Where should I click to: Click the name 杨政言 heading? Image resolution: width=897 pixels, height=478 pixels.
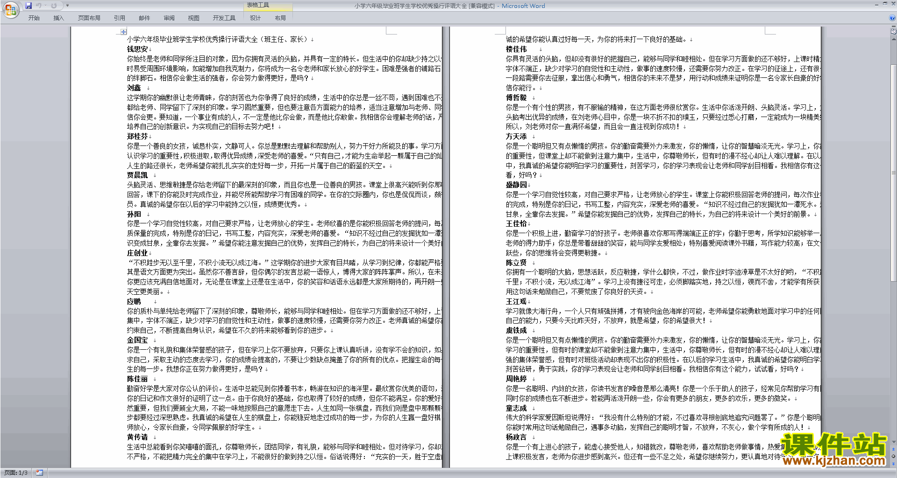[516, 437]
